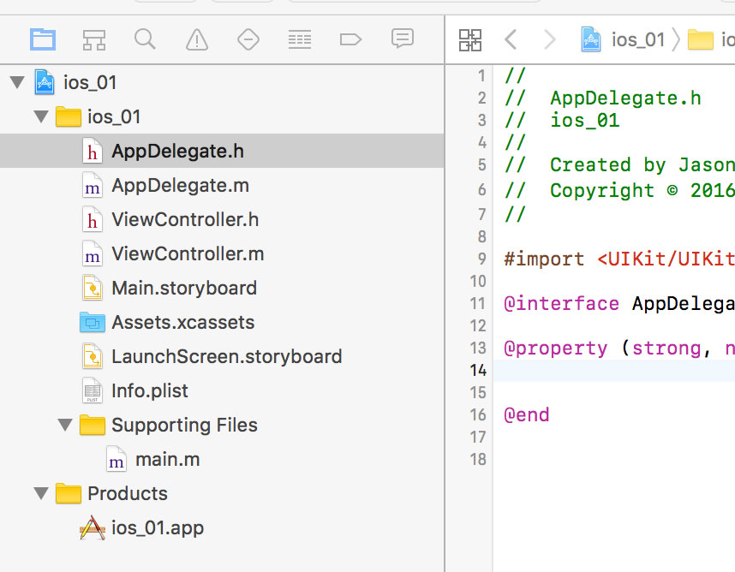Click line number 14 in the gutter
Screen dimensions: 735x572
[x=478, y=370]
